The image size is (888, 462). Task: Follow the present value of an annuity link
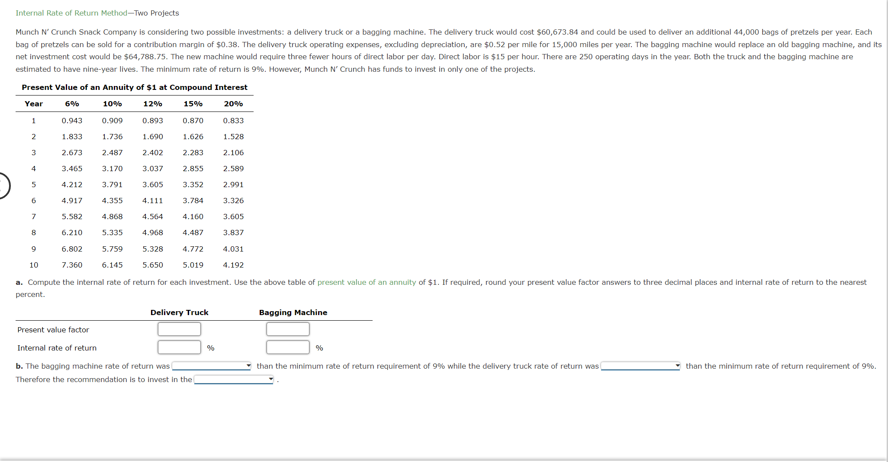point(366,282)
